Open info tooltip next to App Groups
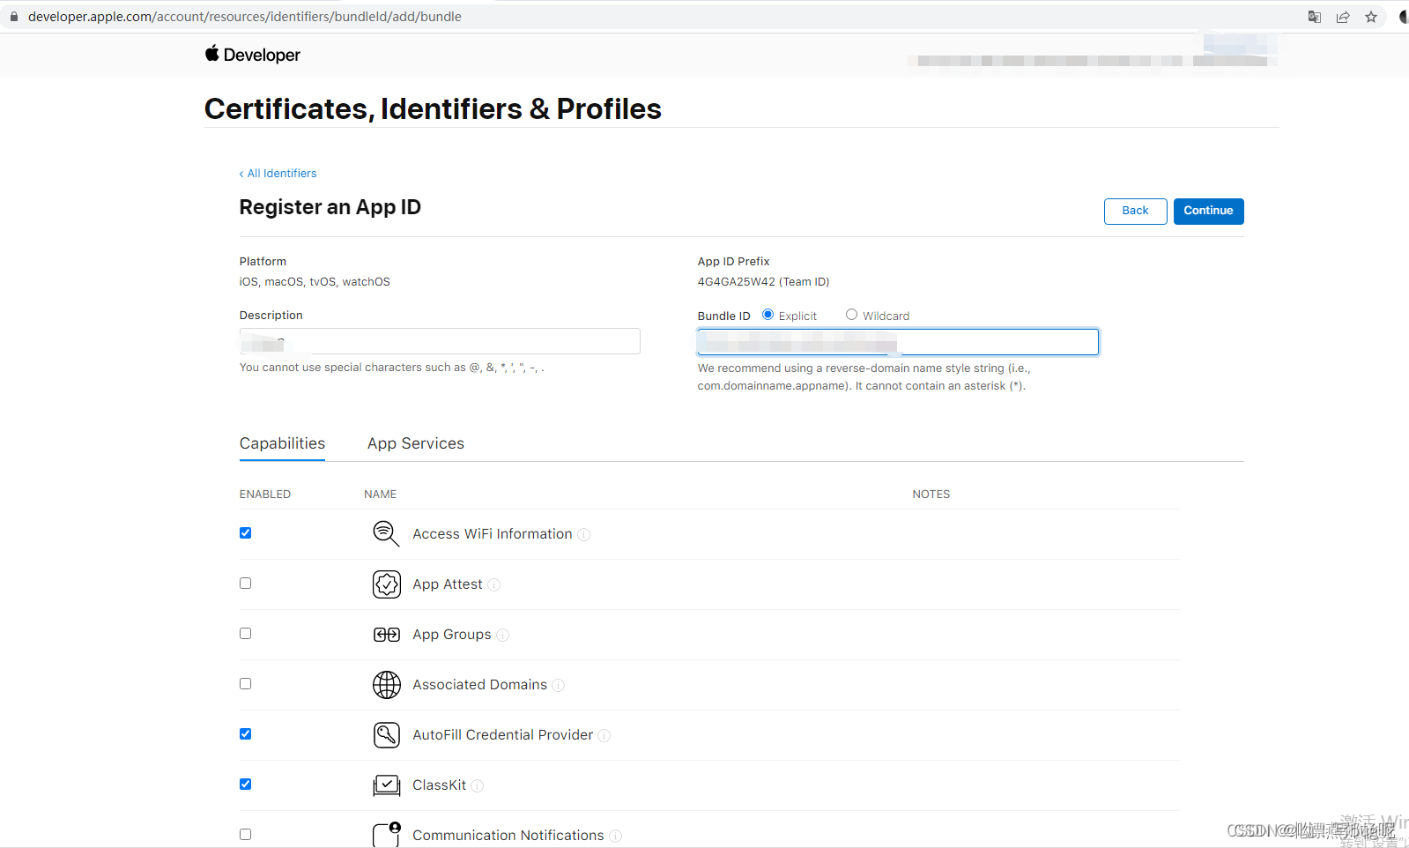Screen dimensions: 1409x848 tap(503, 636)
